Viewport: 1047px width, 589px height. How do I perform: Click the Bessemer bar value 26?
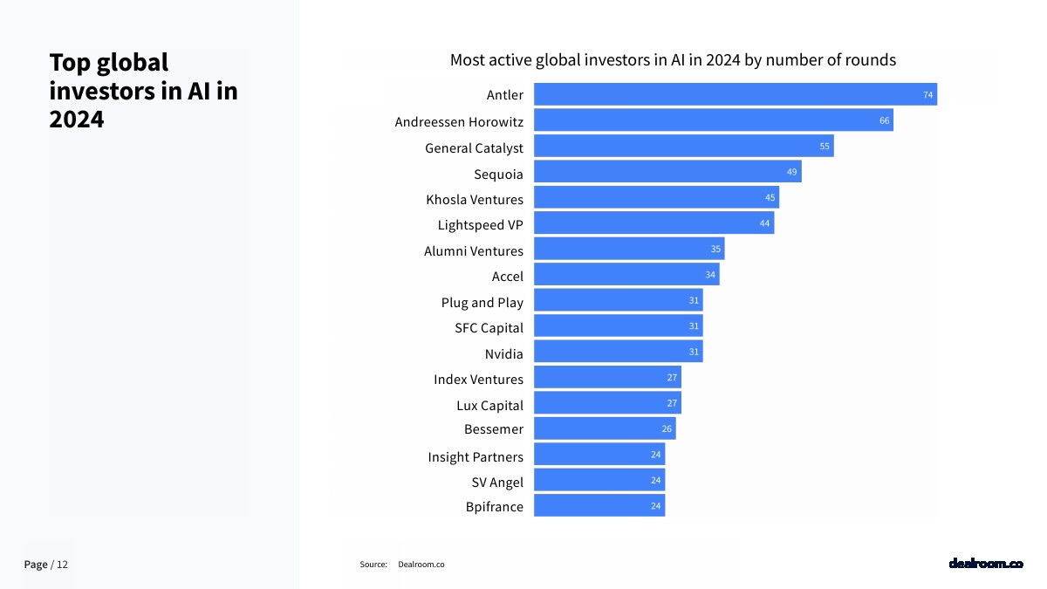[x=667, y=429]
